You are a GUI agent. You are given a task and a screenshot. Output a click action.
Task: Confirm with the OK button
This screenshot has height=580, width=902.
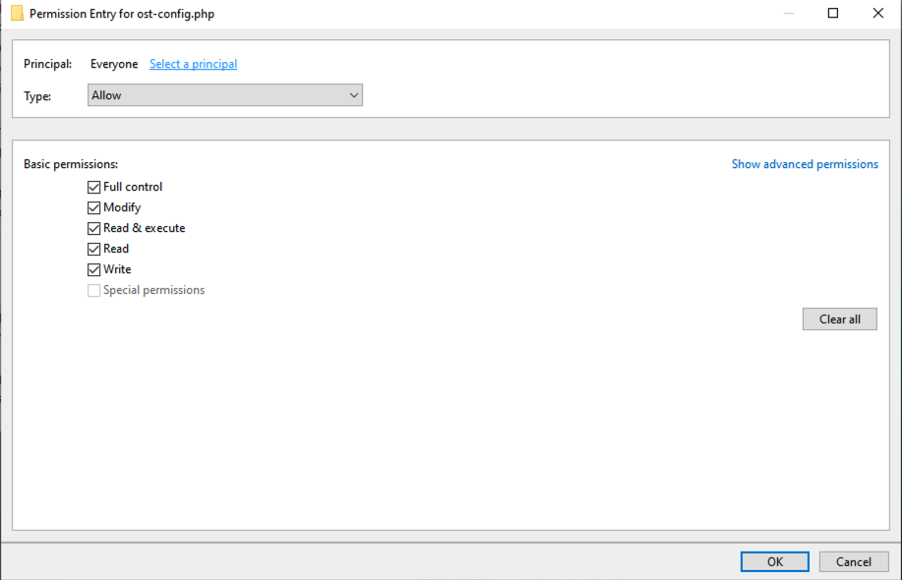tap(775, 561)
